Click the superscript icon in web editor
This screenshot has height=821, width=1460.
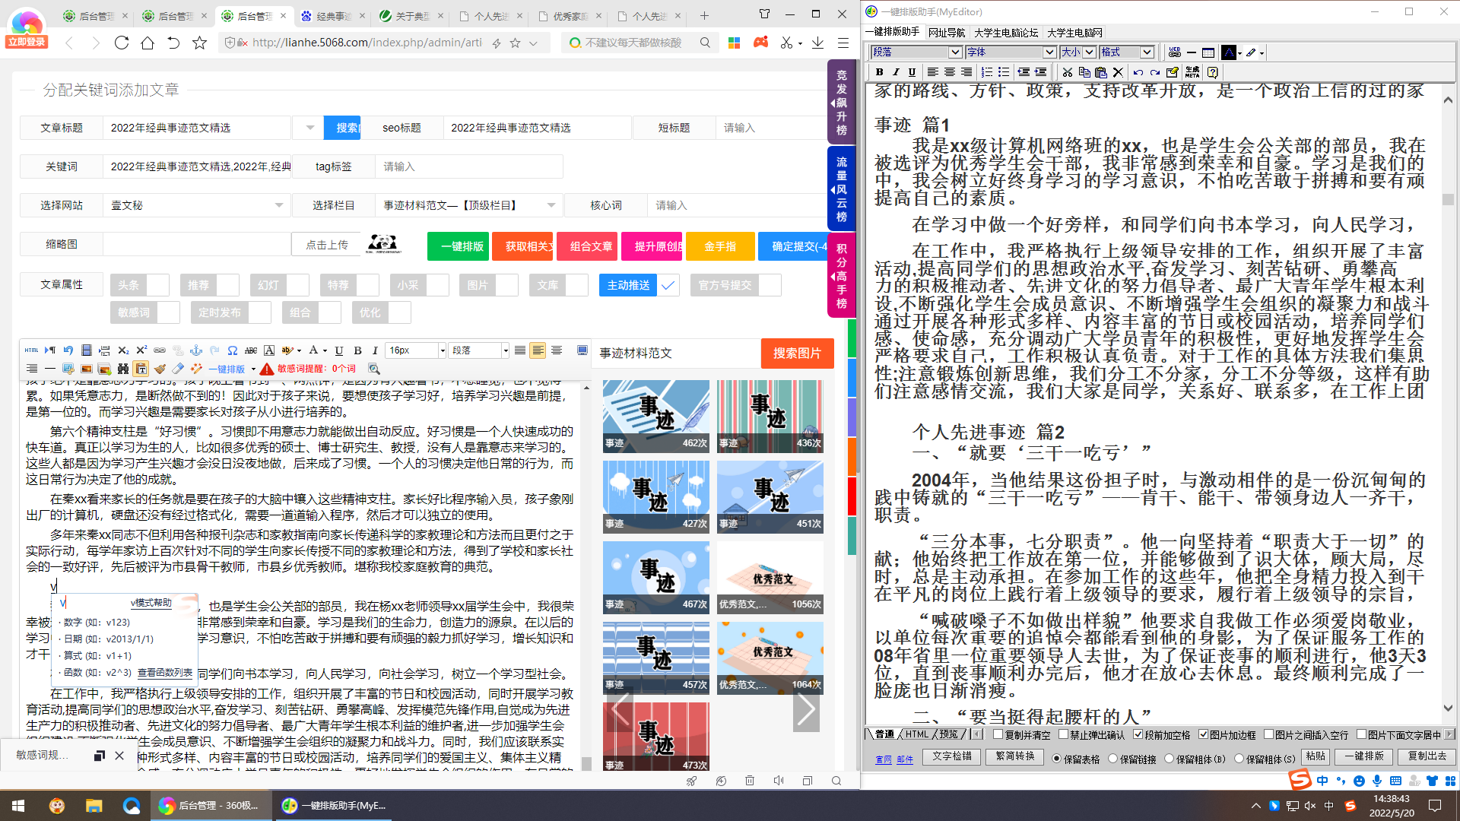[x=141, y=350]
